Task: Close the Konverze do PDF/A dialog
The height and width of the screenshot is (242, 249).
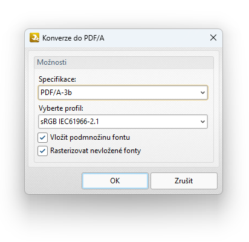Action: (213, 38)
